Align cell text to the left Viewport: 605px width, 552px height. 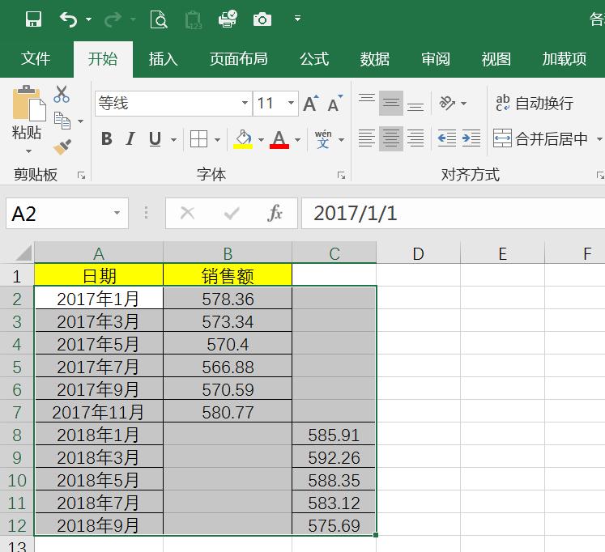(367, 138)
